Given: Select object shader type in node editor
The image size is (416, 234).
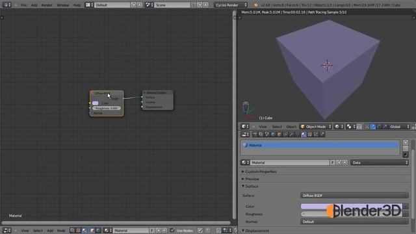Looking at the screenshot, I should (92, 231).
